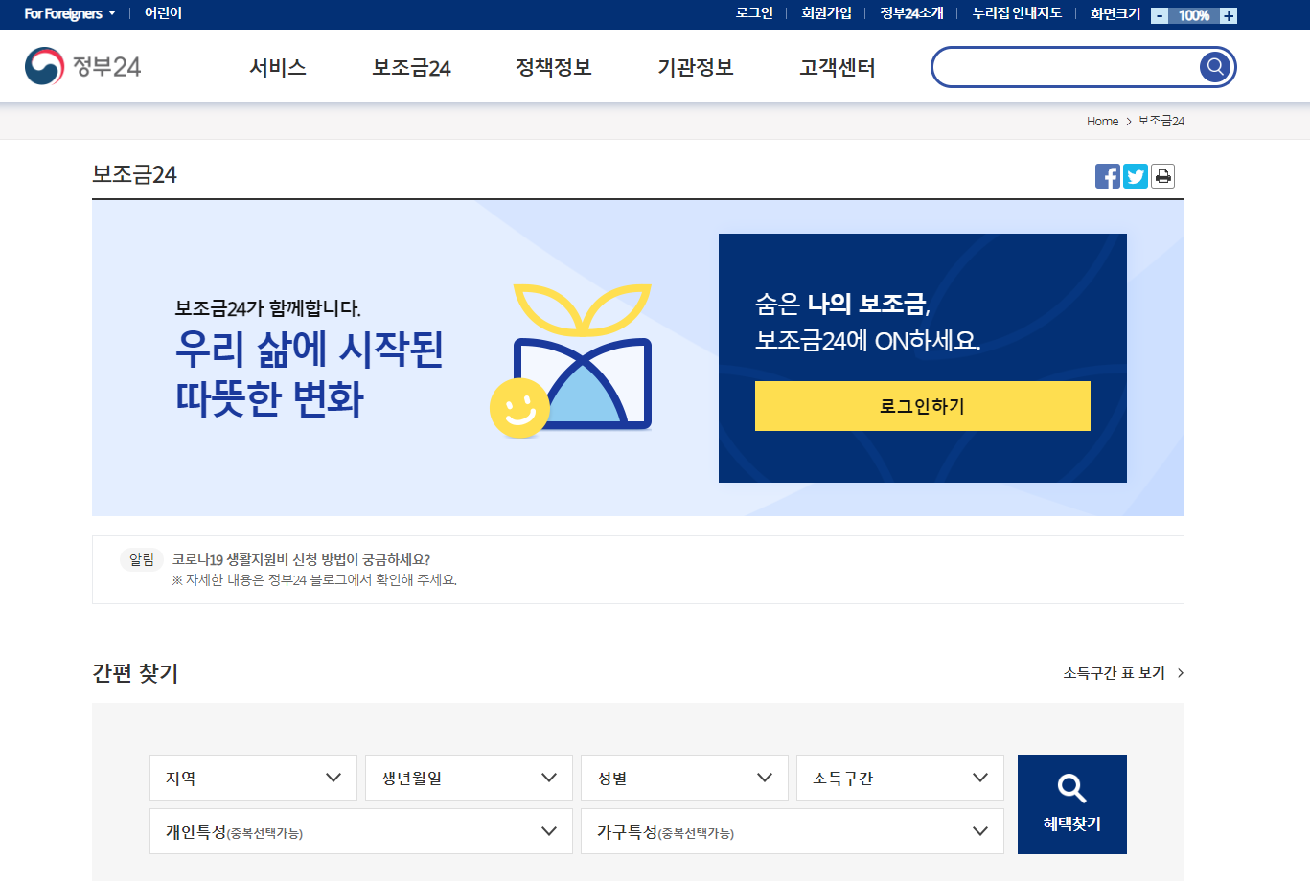Click the 100% screen size indicator
1310x881 pixels.
point(1194,15)
